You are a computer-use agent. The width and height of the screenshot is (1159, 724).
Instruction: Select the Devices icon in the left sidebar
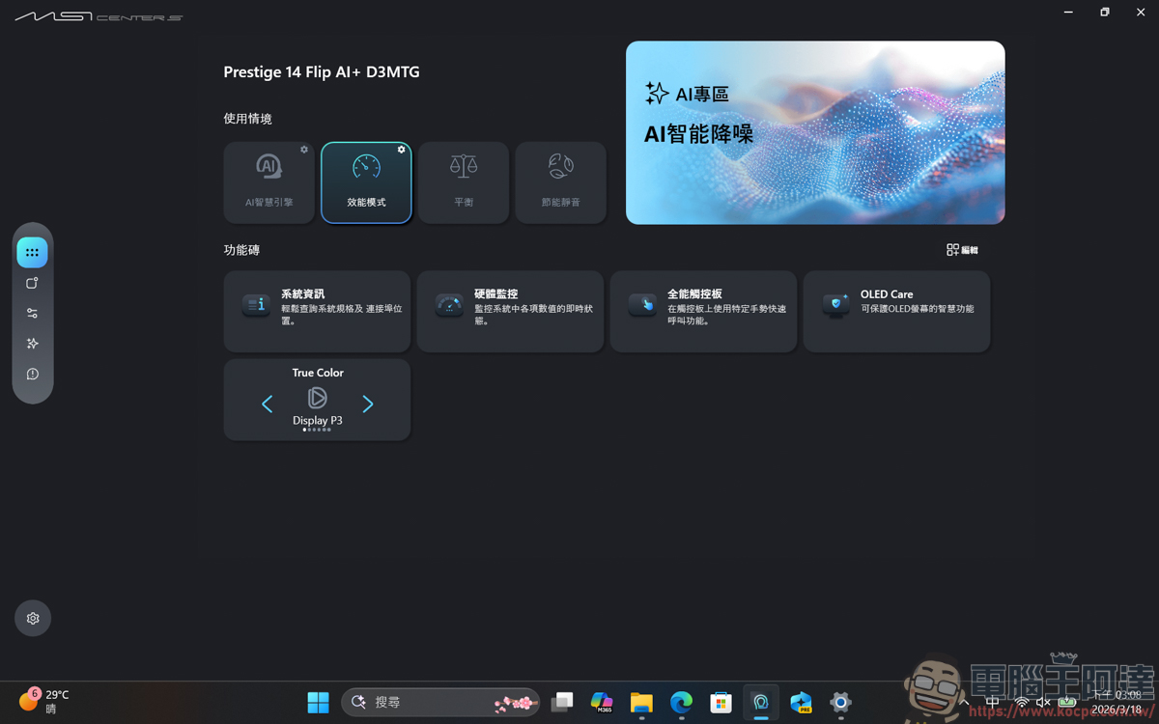click(x=32, y=282)
